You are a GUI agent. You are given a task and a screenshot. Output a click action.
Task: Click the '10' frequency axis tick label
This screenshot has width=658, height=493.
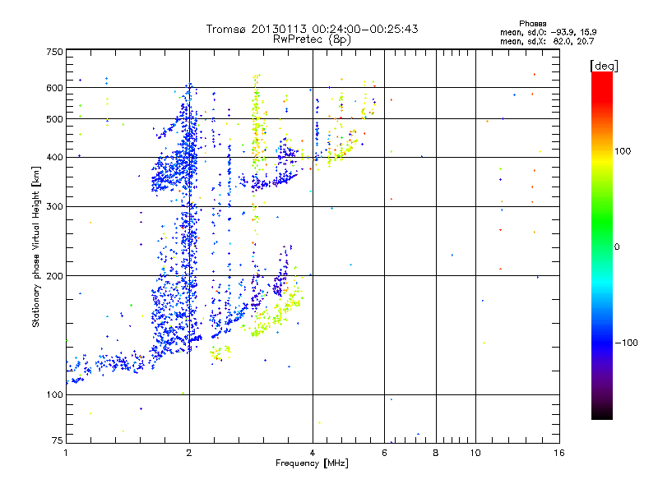[475, 453]
